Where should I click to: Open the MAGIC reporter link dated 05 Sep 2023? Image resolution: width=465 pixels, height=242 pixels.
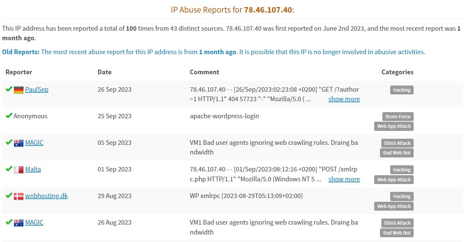click(34, 143)
